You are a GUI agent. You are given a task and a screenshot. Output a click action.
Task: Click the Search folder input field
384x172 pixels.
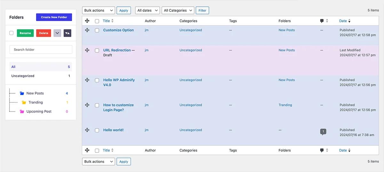tap(41, 50)
